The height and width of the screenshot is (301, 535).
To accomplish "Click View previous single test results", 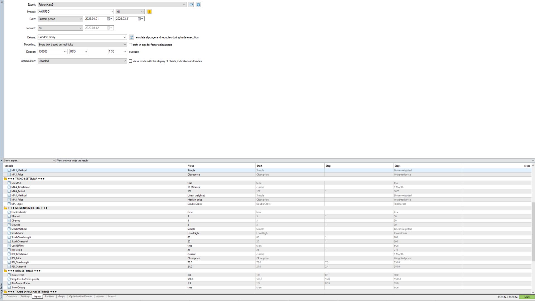I will (73, 161).
